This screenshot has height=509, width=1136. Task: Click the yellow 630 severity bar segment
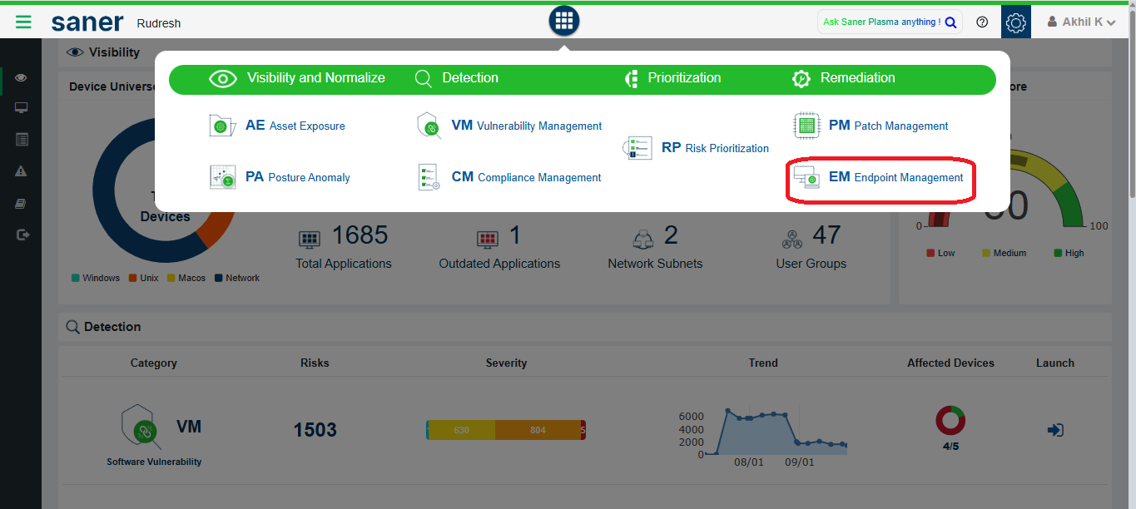click(x=462, y=430)
